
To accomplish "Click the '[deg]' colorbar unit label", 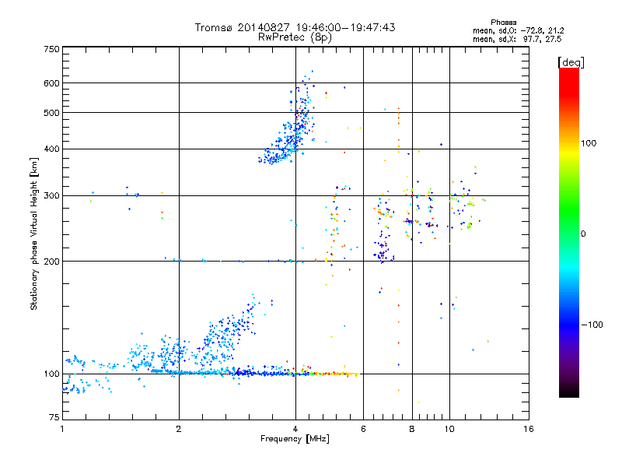I will pyautogui.click(x=571, y=62).
